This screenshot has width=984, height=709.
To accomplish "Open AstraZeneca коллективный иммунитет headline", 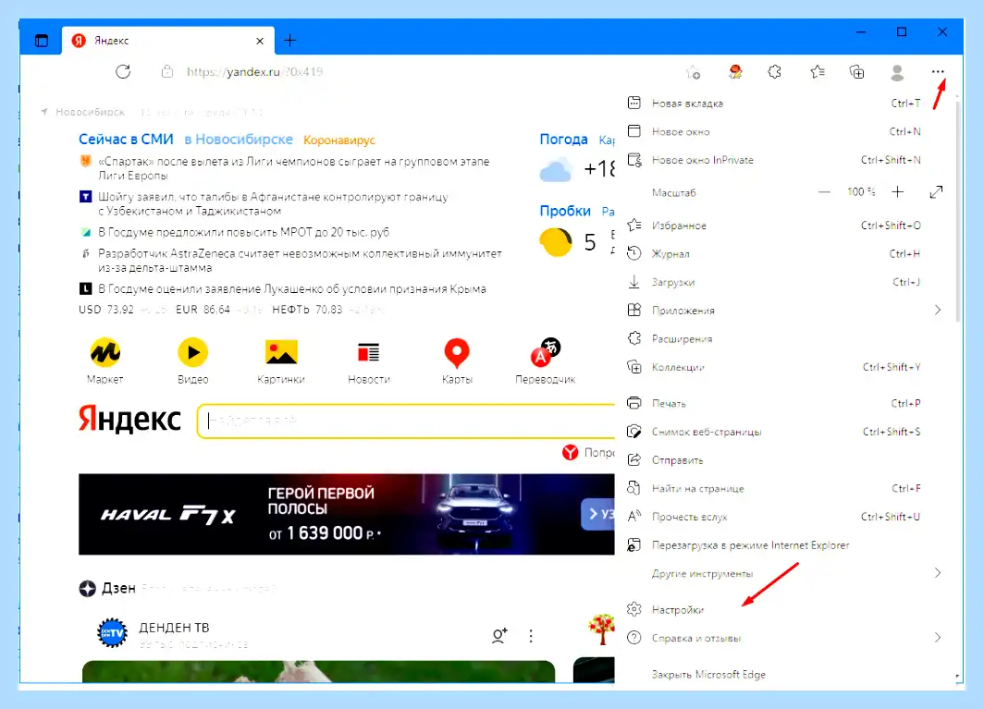I will click(300, 261).
